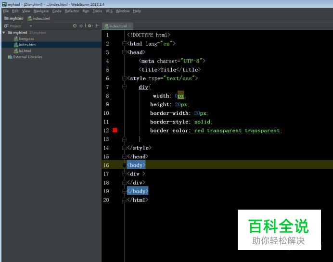Viewport: 333px width, 262px height.
Task: Click the fold end marker on line 13
Action: 125,139
